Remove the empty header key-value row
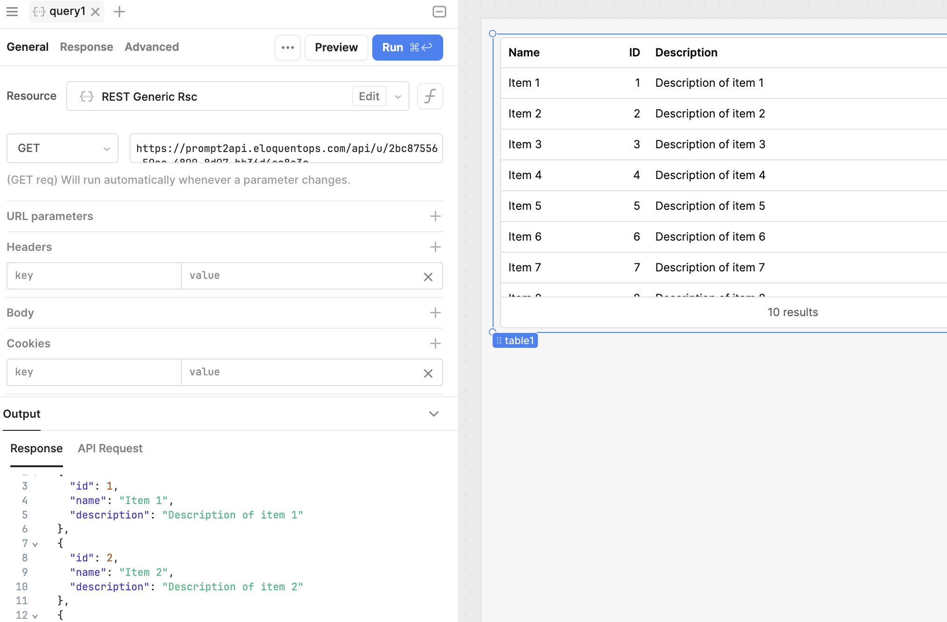 (x=428, y=277)
